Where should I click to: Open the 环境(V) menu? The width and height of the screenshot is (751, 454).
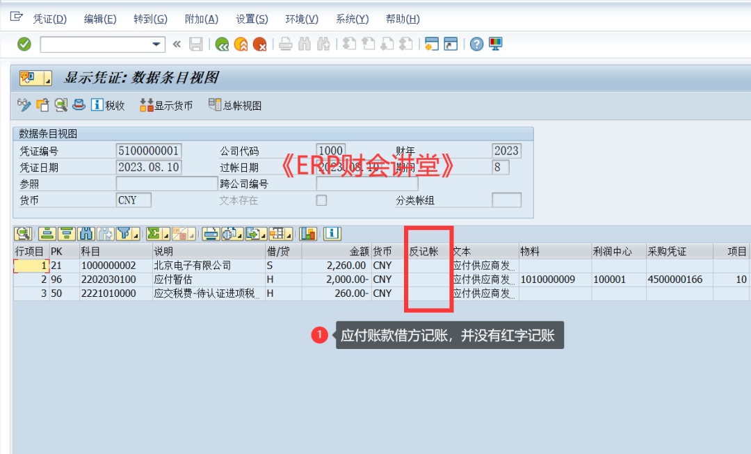point(302,19)
